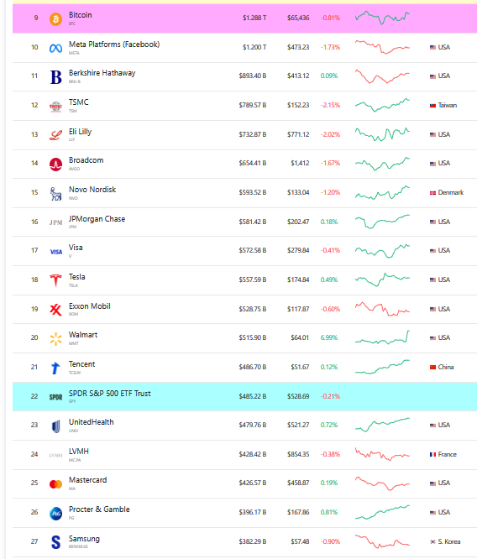Viewport: 477px width, 559px height.
Task: Click the Denmark flag icon
Action: pyautogui.click(x=432, y=193)
